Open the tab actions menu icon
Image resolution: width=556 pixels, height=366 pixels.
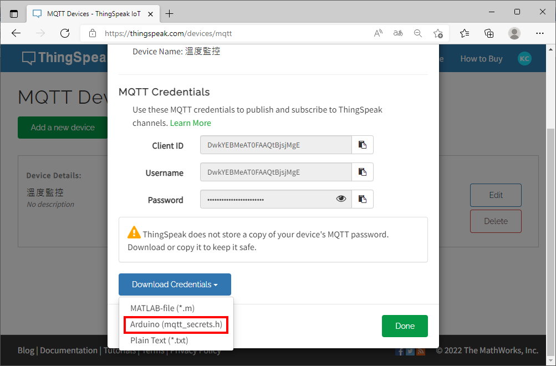pos(14,14)
